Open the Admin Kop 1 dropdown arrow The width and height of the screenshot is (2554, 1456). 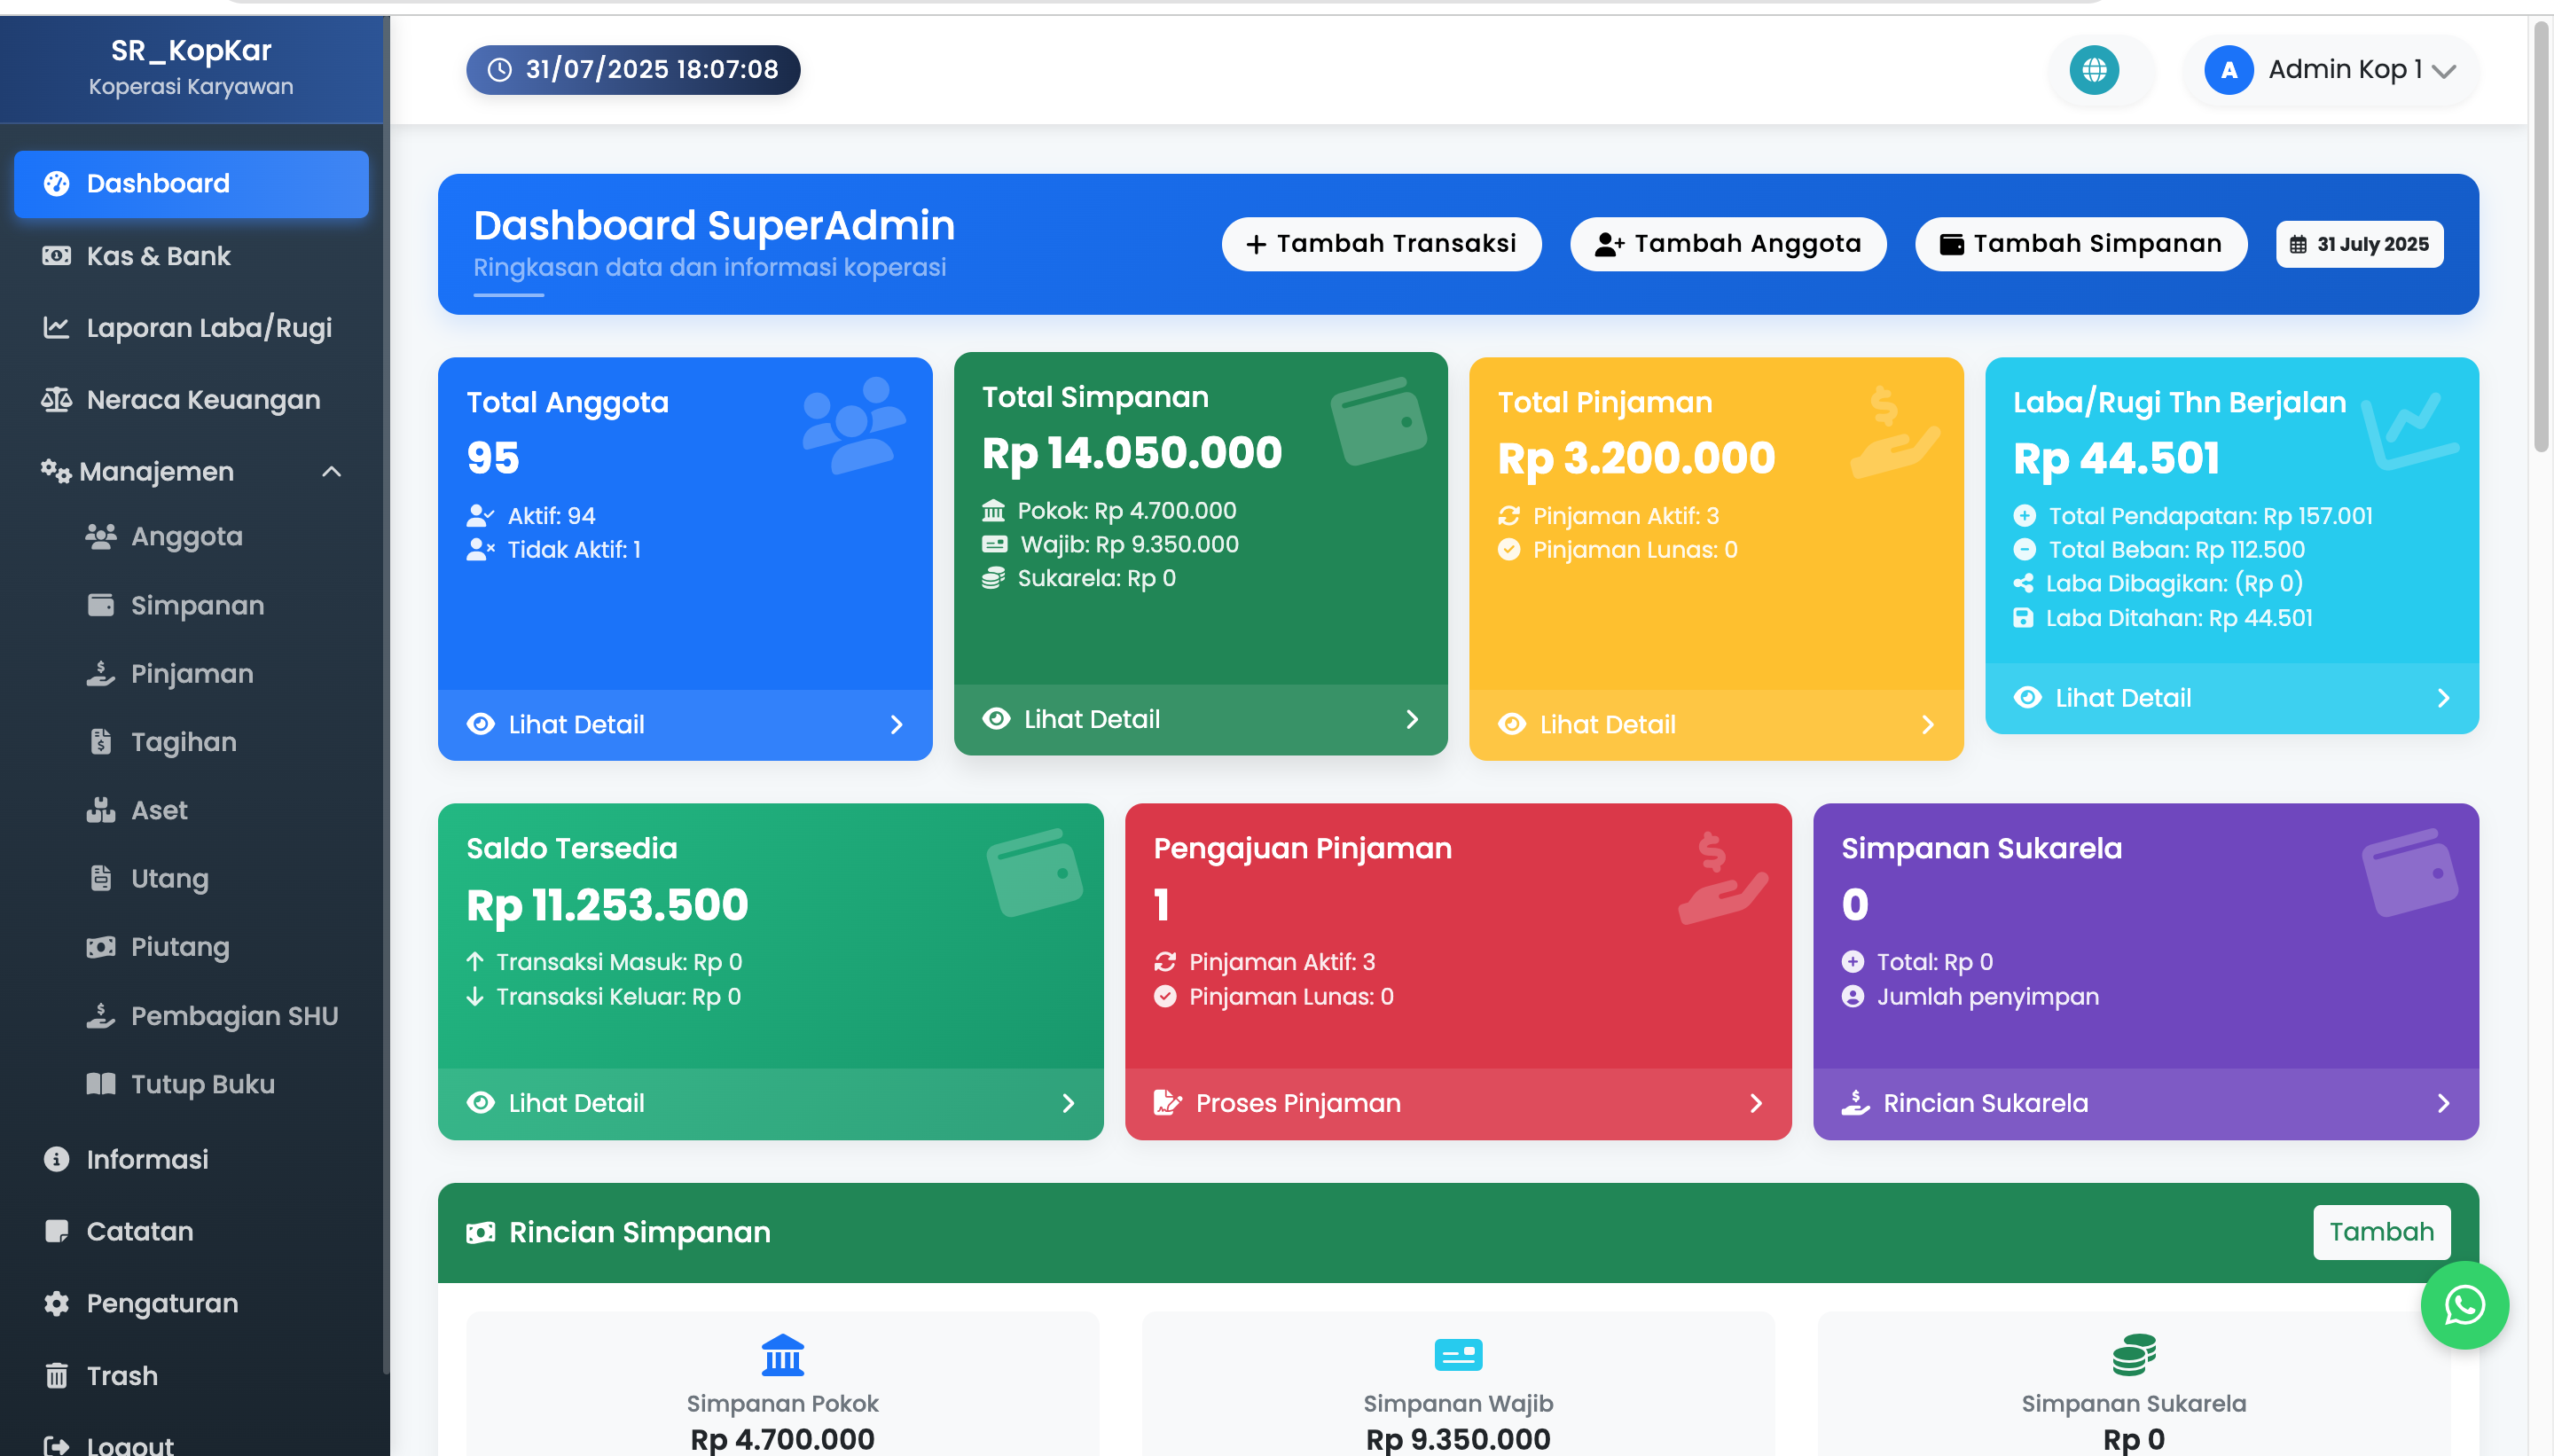tap(2444, 71)
